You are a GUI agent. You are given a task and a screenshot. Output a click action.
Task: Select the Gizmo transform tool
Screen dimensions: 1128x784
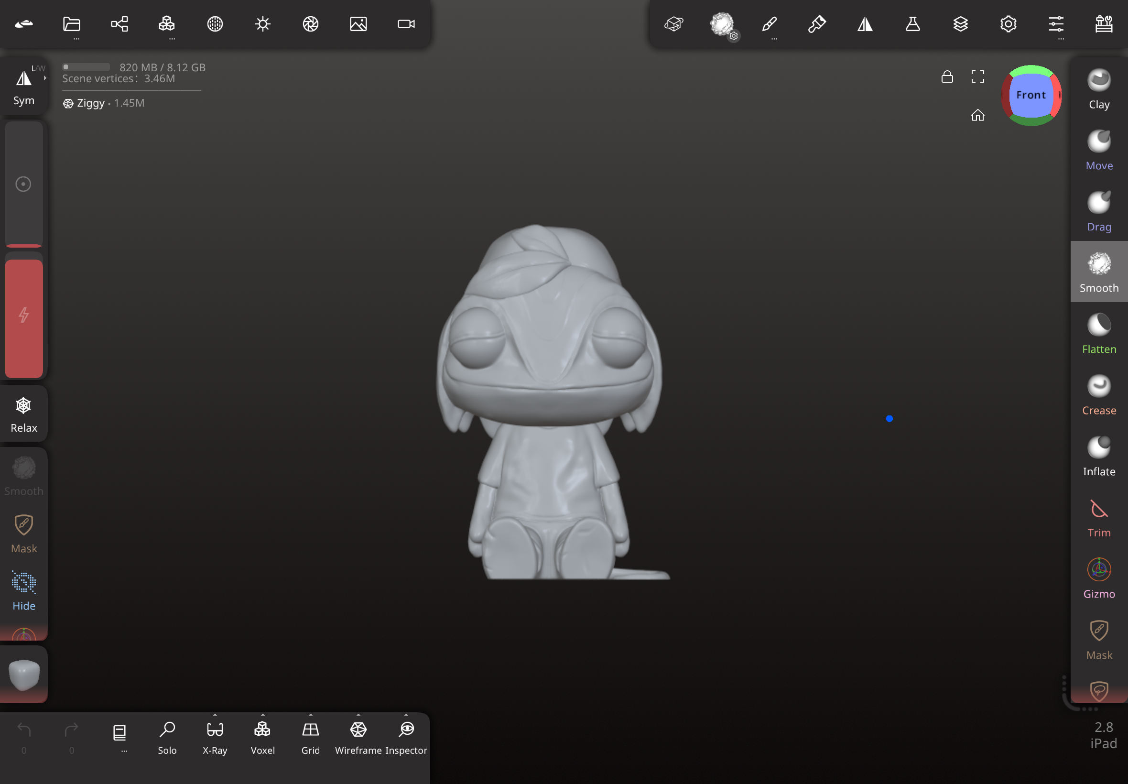click(x=1098, y=578)
